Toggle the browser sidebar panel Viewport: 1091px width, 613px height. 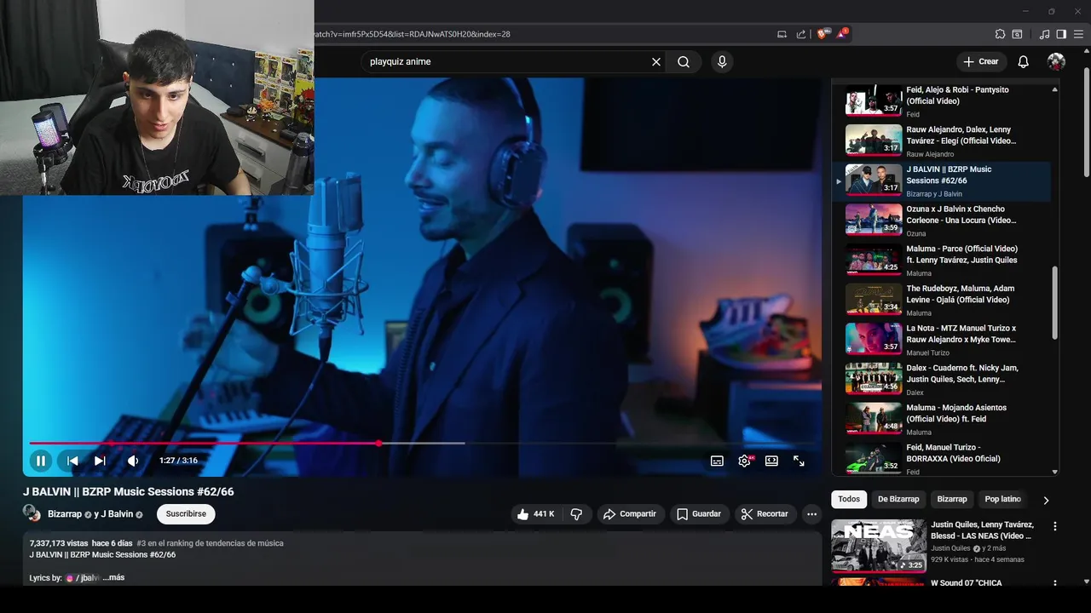1061,34
